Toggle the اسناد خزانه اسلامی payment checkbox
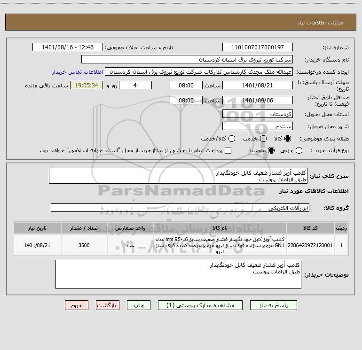The width and height of the screenshot is (362, 350). (228, 150)
